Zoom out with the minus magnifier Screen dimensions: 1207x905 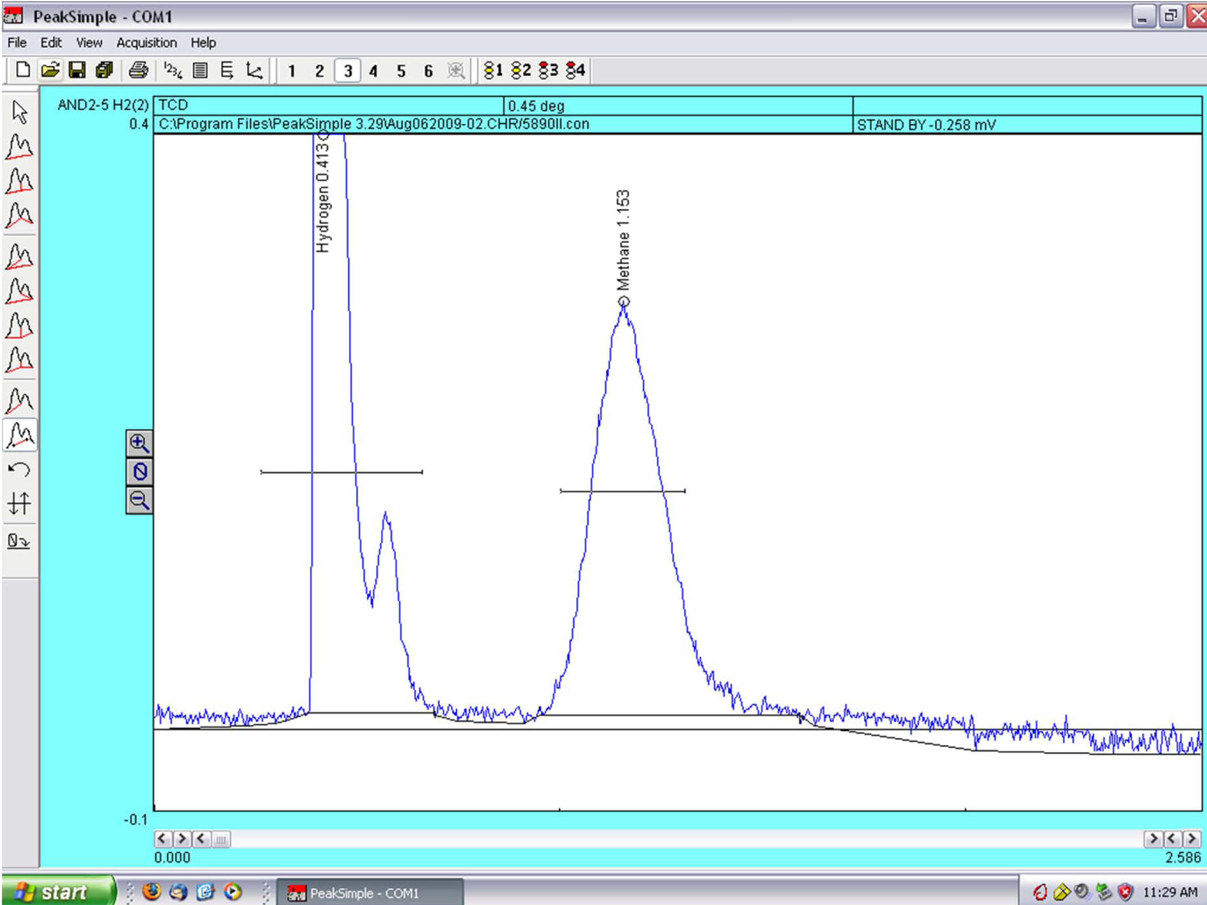click(139, 500)
